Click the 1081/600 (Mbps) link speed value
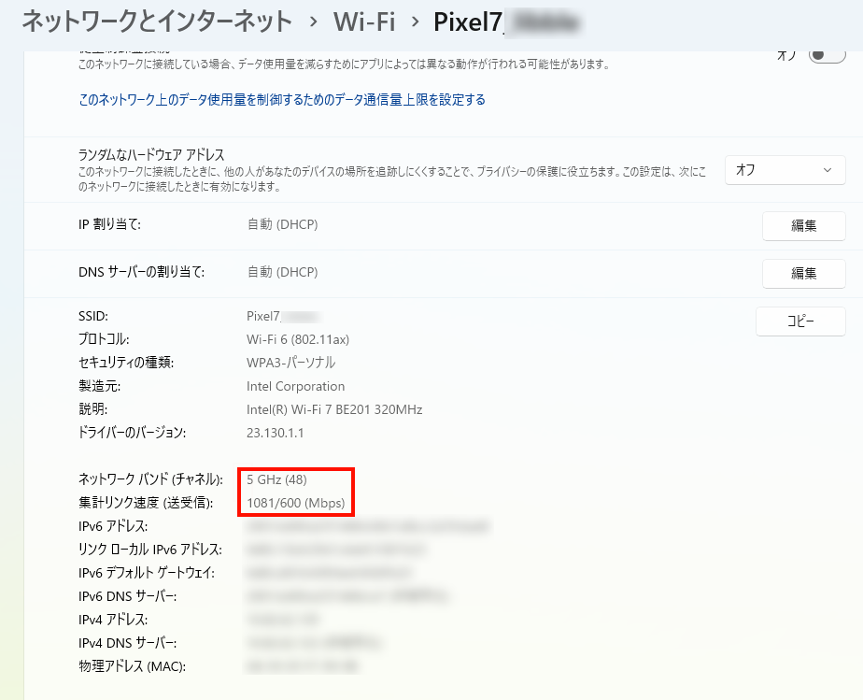The image size is (863, 700). pyautogui.click(x=295, y=504)
